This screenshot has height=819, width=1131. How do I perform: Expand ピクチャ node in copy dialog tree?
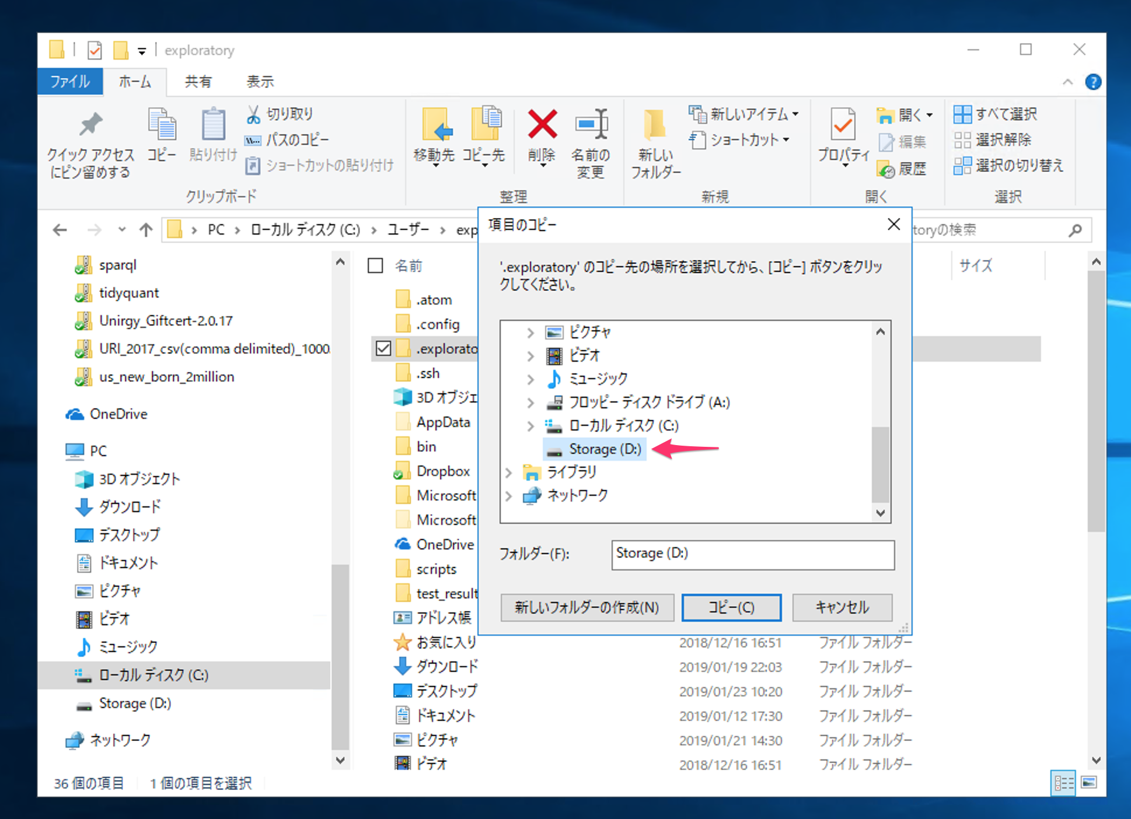pos(530,332)
